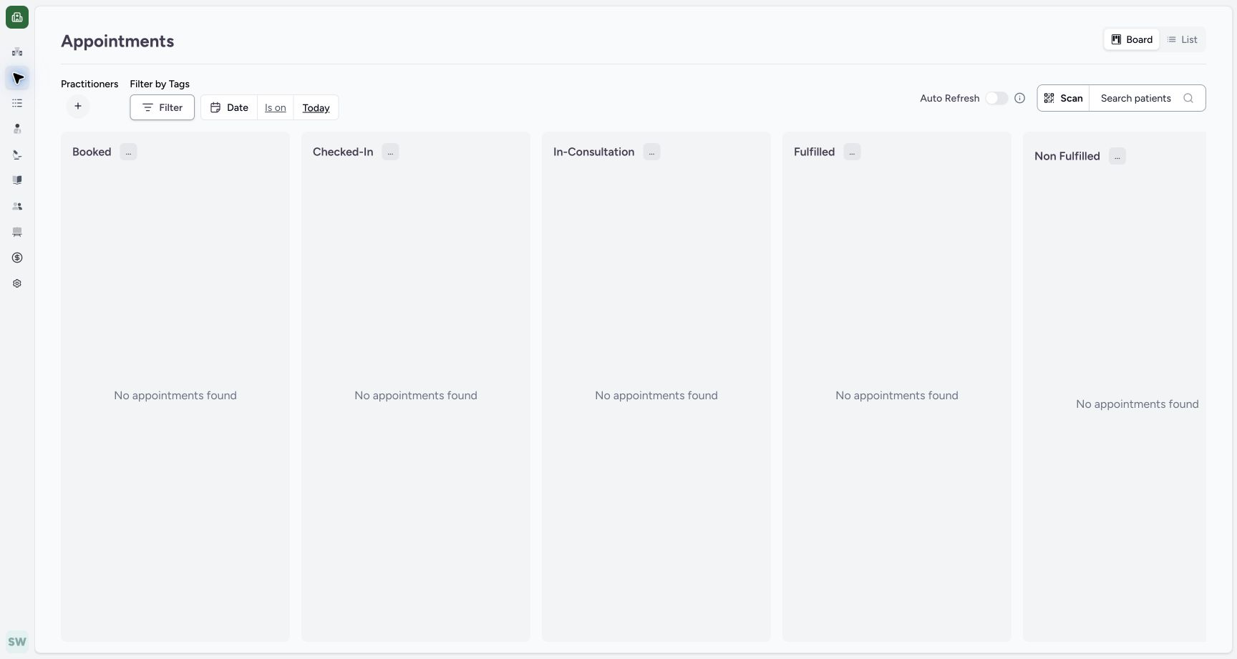Open the dollar billing sidebar icon
The width and height of the screenshot is (1237, 659).
point(17,258)
